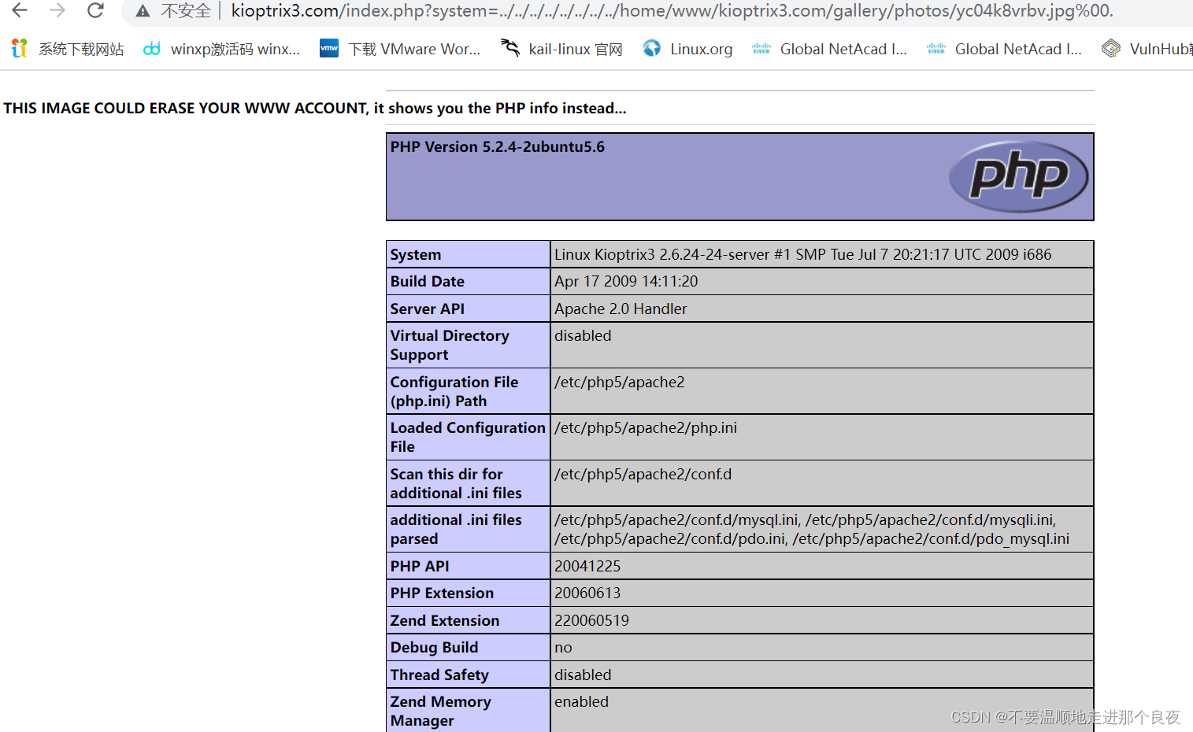Click the THIS IMAGE COULD ERASE warning text
Image resolution: width=1193 pixels, height=732 pixels.
click(315, 109)
